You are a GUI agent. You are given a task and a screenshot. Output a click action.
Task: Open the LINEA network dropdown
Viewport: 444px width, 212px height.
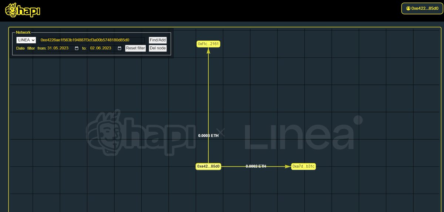coord(26,40)
